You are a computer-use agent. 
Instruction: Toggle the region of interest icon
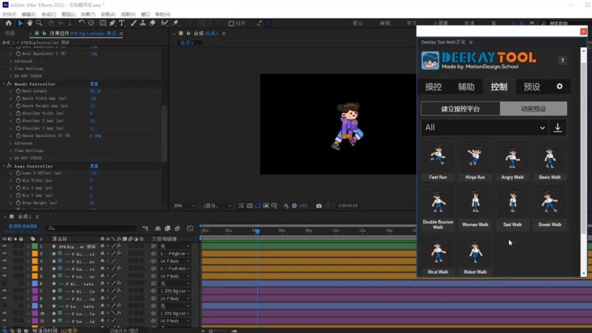pyautogui.click(x=266, y=205)
